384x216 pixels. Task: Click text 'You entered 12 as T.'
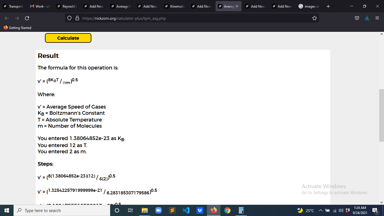(x=62, y=145)
